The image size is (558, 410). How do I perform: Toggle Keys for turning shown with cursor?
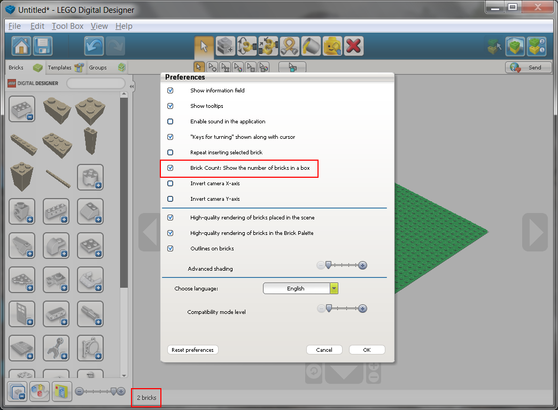click(x=170, y=137)
